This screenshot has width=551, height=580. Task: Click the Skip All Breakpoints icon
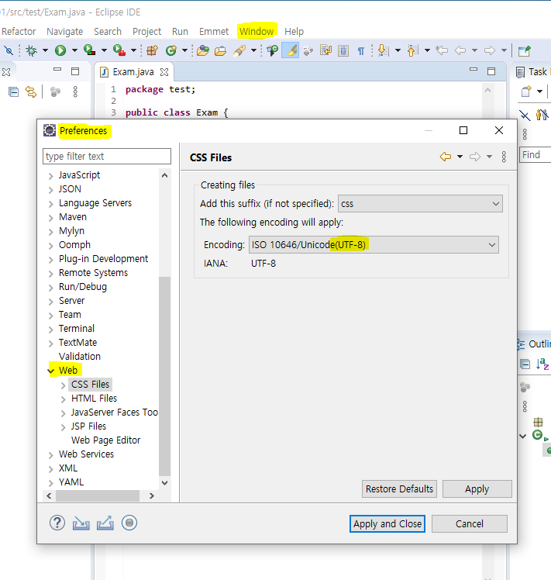click(9, 50)
